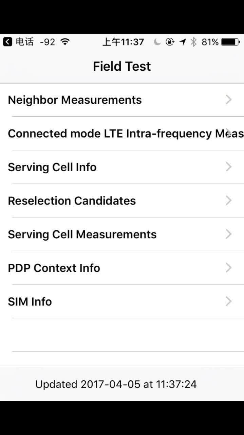Expand Neighbor Measurements via its chevron

click(x=229, y=100)
